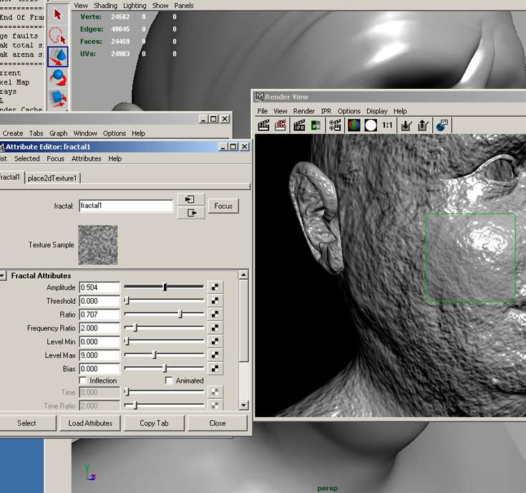Switch to the place2dTexture1 tab
The height and width of the screenshot is (493, 526).
(x=53, y=178)
